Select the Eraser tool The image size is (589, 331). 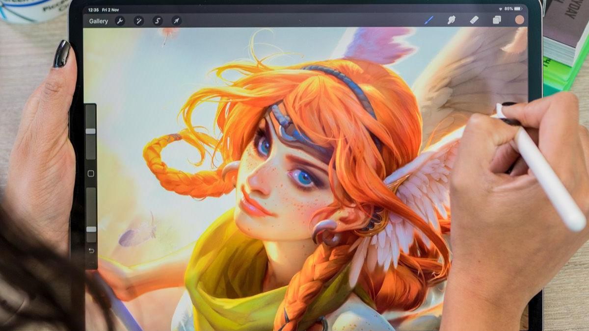474,20
